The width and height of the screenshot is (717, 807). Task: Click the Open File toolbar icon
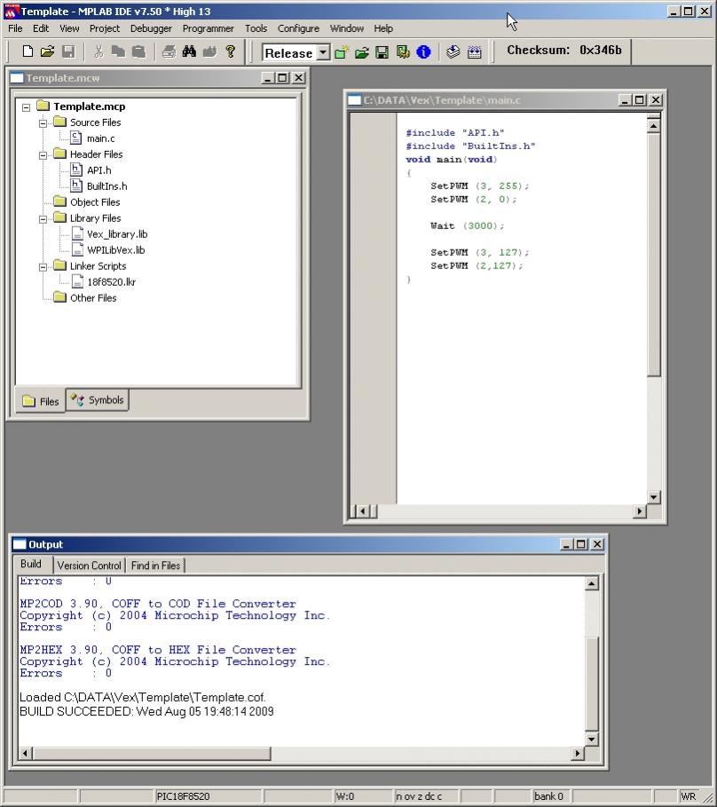point(47,51)
